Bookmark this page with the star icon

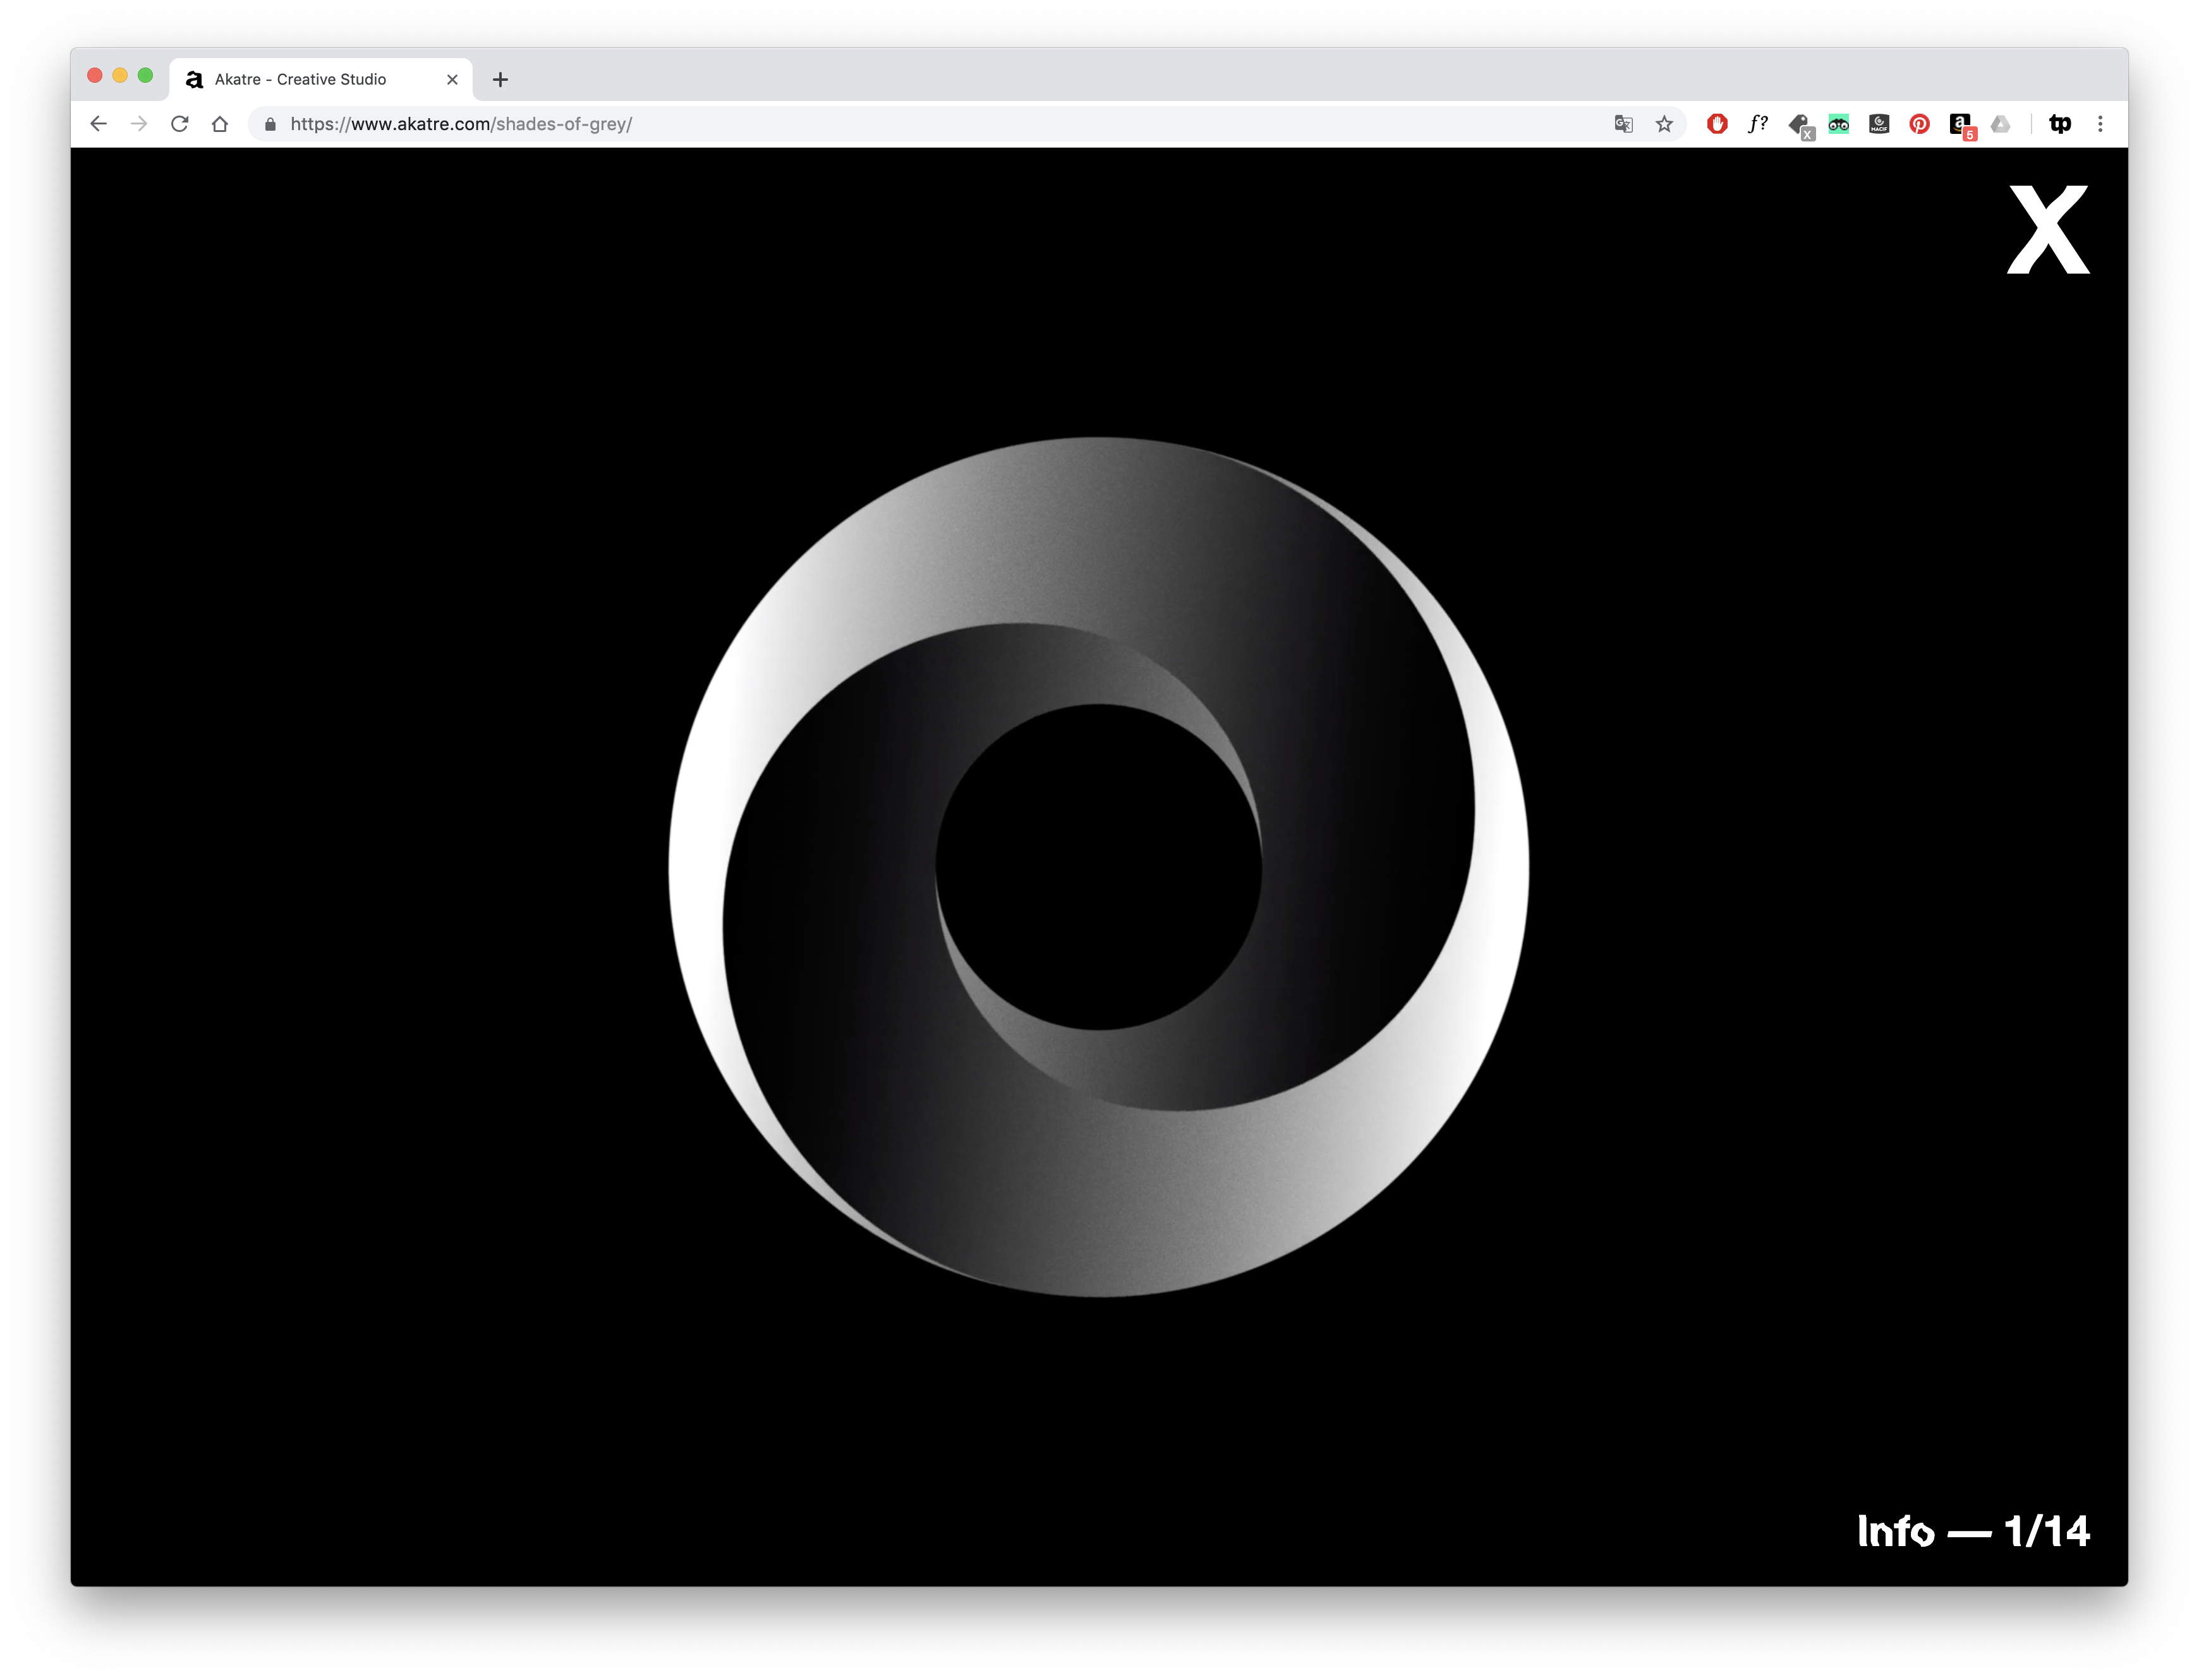(1664, 124)
